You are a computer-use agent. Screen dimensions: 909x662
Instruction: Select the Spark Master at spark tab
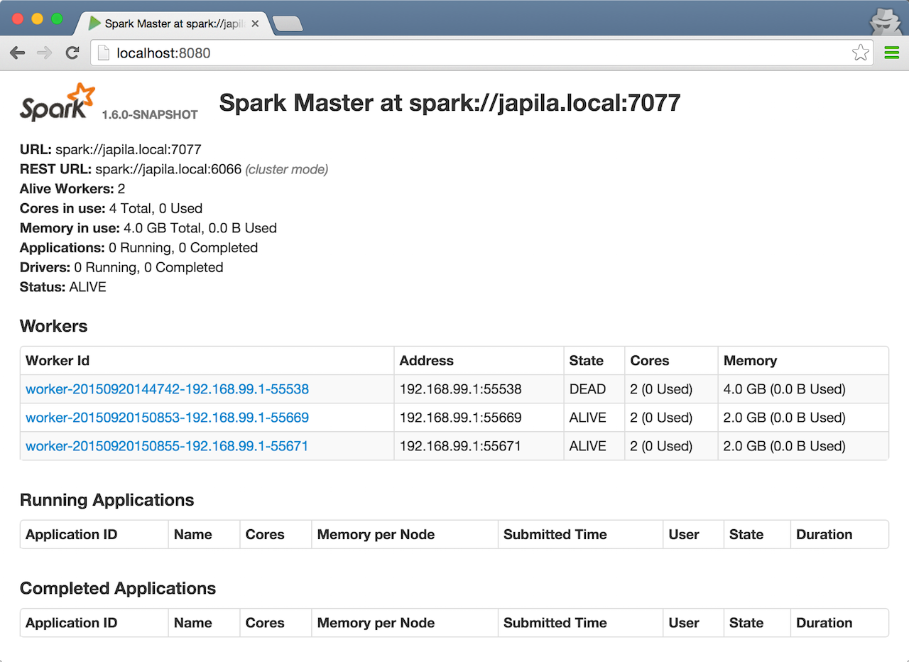170,23
